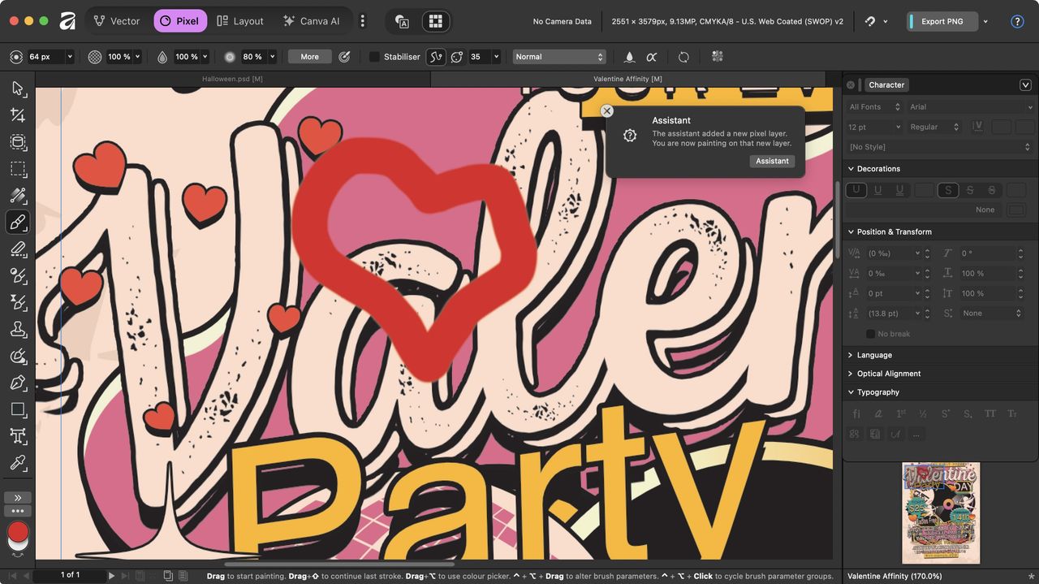Screen dimensions: 1039x584
Task: Collapse the Position & Transform section
Action: pyautogui.click(x=851, y=231)
